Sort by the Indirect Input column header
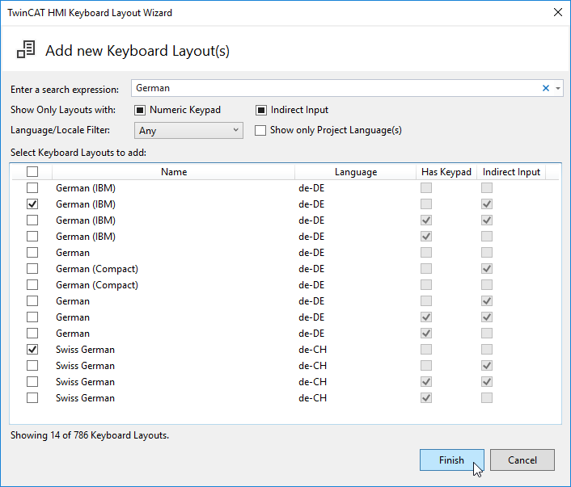571x487 pixels. click(511, 172)
